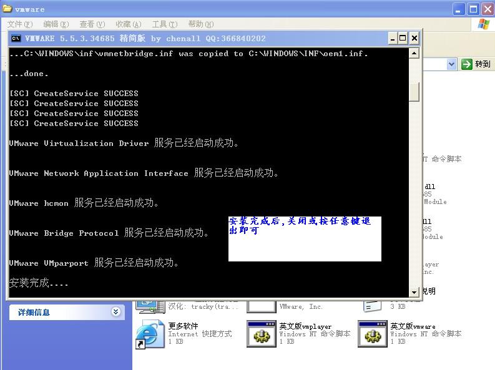
Task: Expand the 详细信息 details panel
Action: (x=116, y=312)
